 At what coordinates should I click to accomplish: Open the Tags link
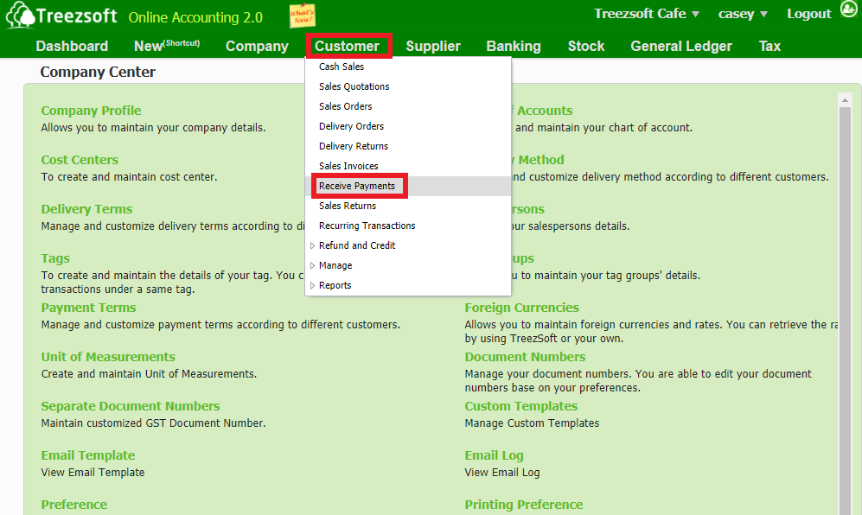pyautogui.click(x=55, y=258)
